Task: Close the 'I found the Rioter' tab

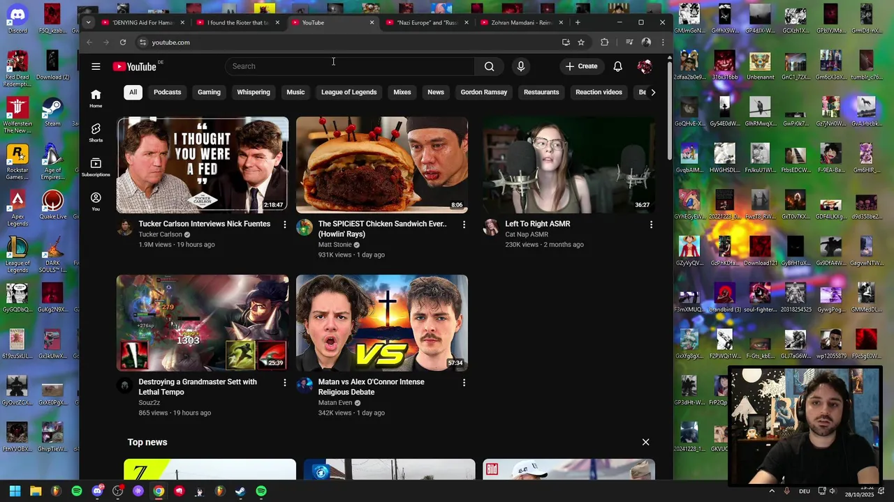Action: [x=277, y=22]
